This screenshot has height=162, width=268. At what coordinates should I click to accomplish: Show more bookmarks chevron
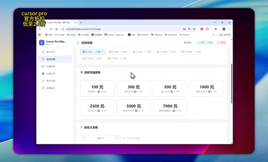pos(214,35)
